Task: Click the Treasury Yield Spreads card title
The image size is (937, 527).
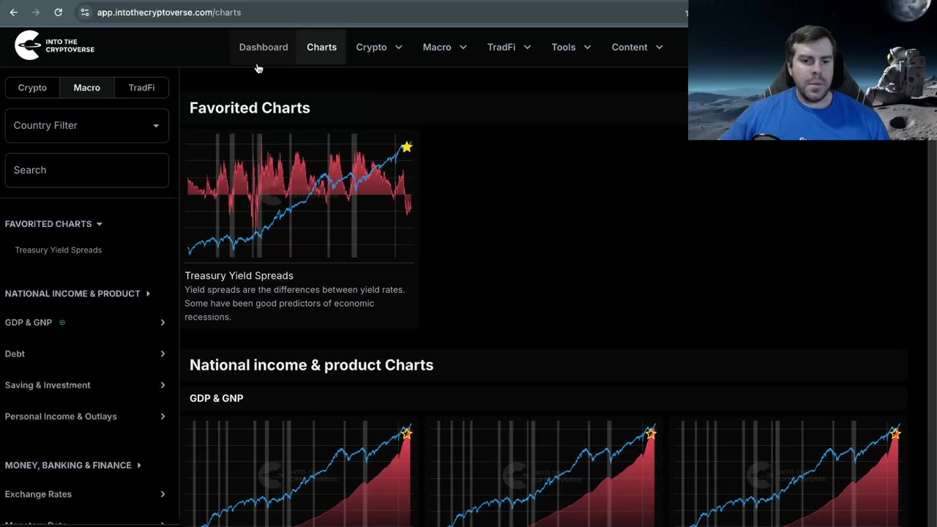Action: (239, 275)
